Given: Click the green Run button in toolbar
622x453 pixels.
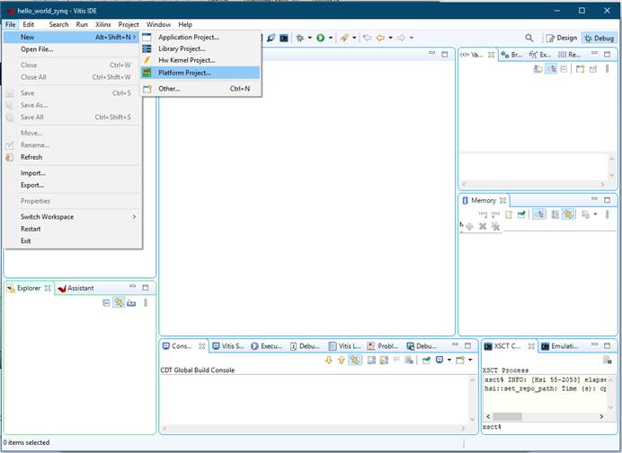Looking at the screenshot, I should [320, 38].
